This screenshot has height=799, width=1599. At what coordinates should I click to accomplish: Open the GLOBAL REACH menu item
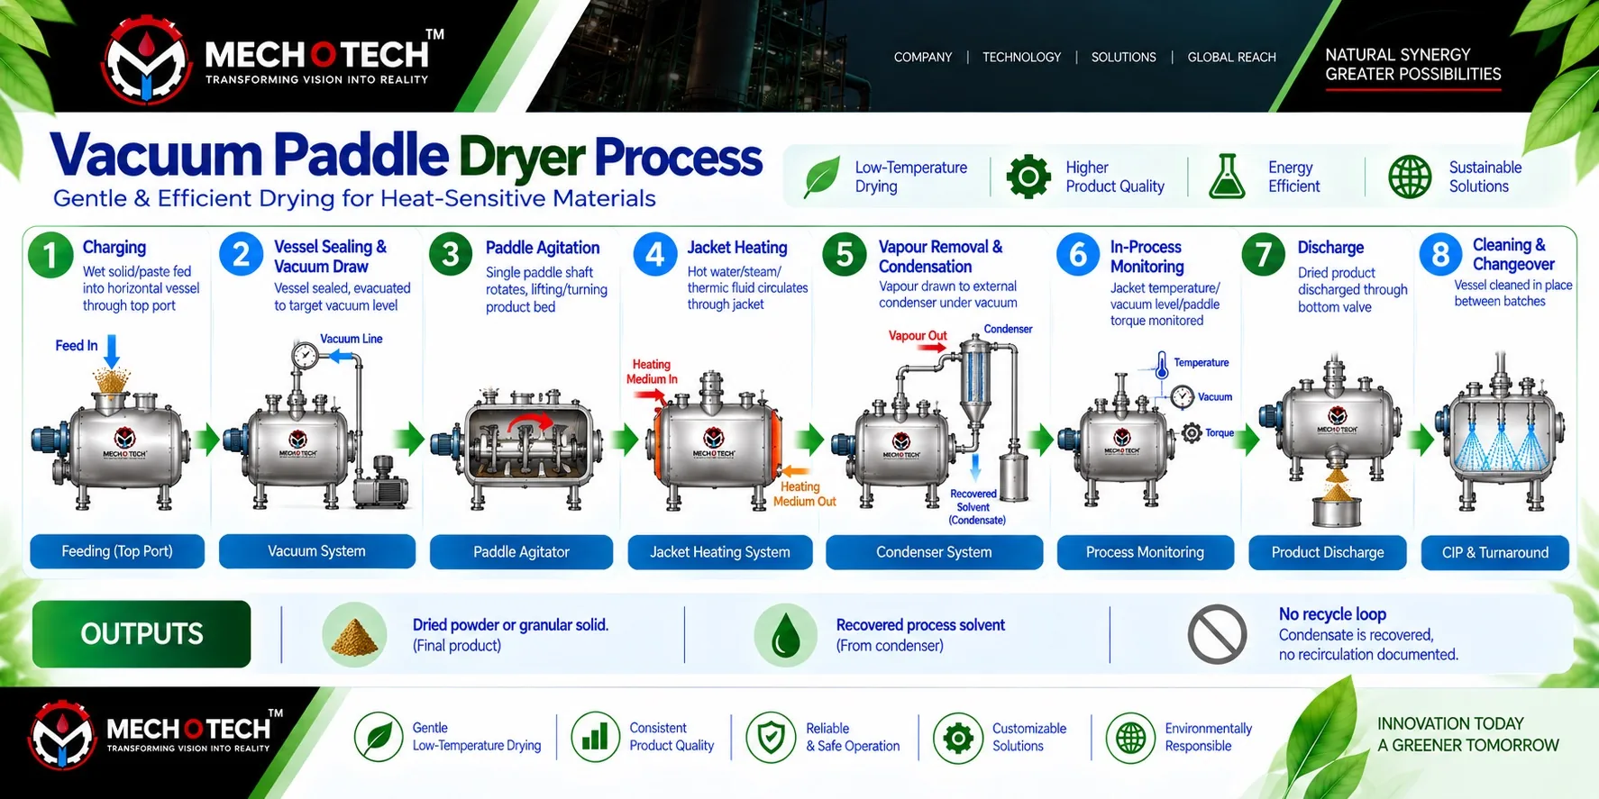1231,57
